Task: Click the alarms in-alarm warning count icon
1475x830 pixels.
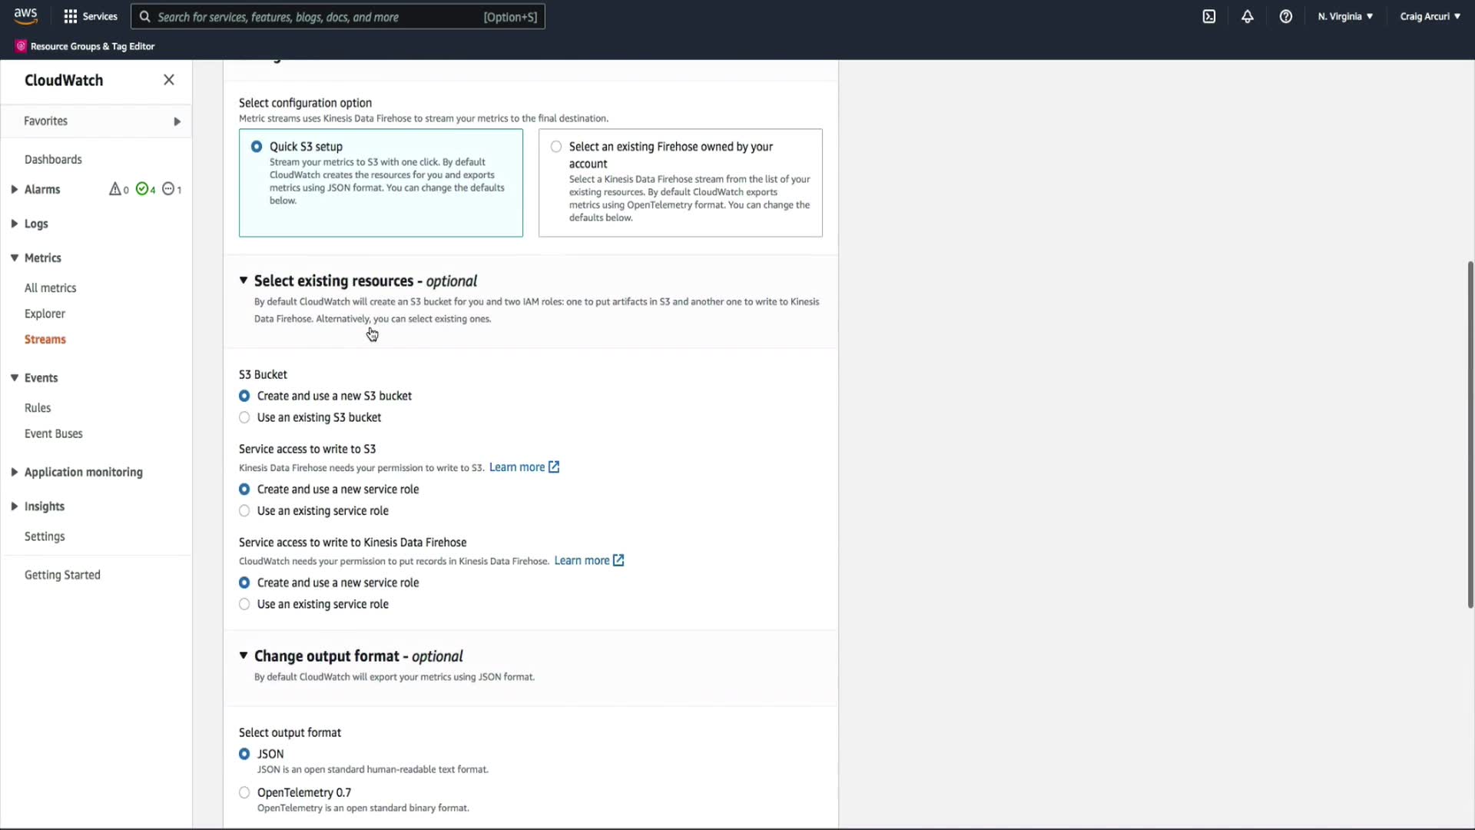Action: point(115,189)
